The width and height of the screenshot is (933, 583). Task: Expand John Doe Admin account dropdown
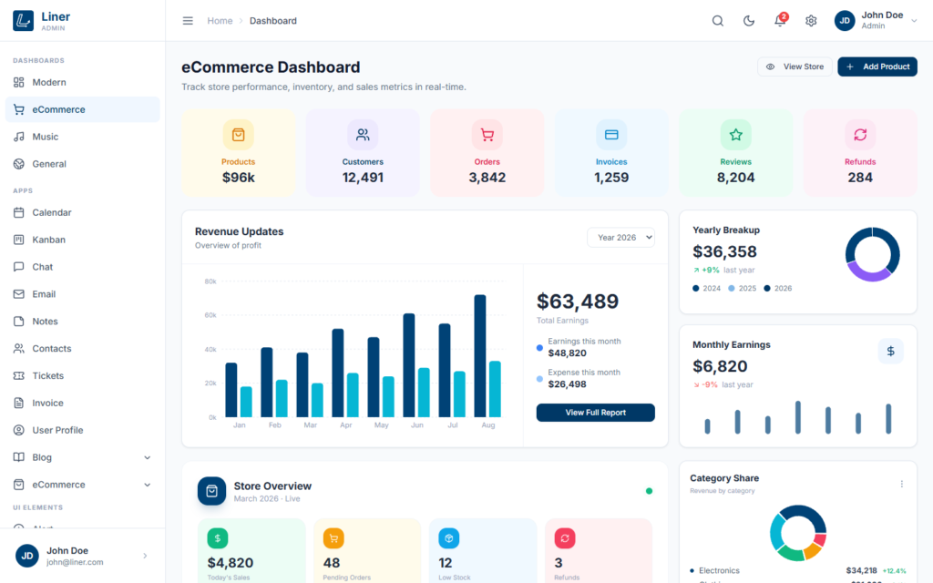pos(876,21)
